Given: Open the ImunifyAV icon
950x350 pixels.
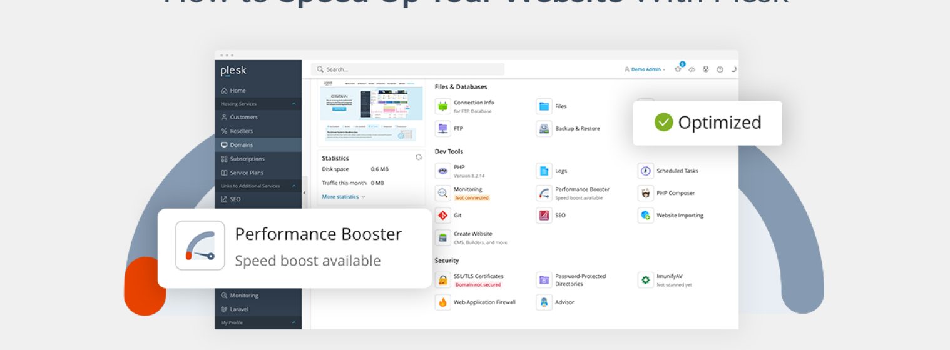Looking at the screenshot, I should point(645,280).
